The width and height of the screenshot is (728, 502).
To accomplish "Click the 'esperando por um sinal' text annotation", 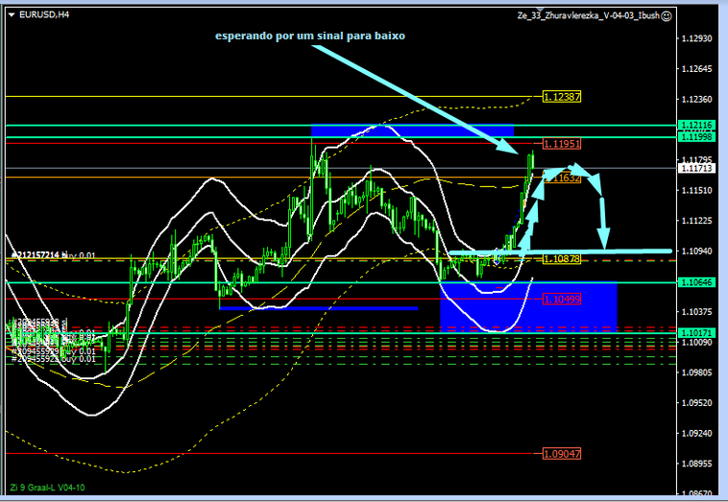I will [x=309, y=36].
